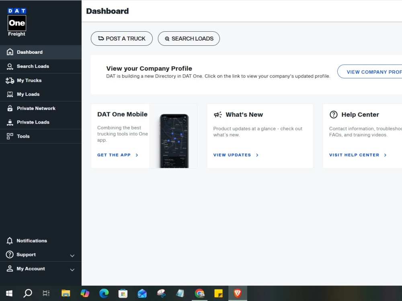
Task: Click the DAT One Mobile phone image
Action: 174,141
